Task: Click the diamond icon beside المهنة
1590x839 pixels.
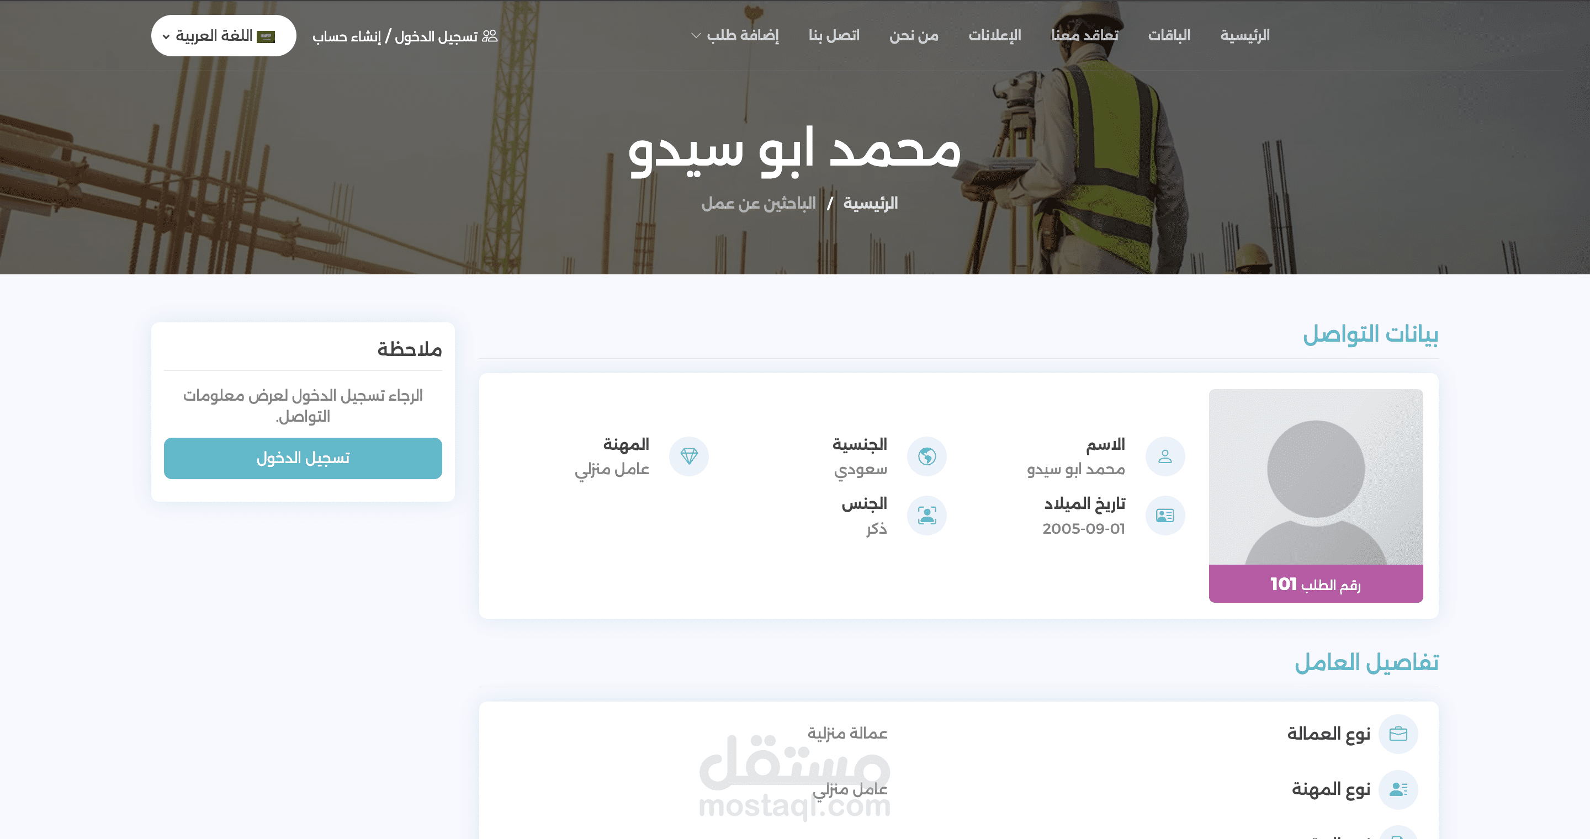Action: [x=689, y=456]
